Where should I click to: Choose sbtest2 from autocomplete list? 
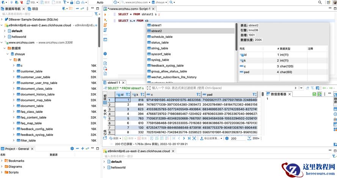coord(157,31)
